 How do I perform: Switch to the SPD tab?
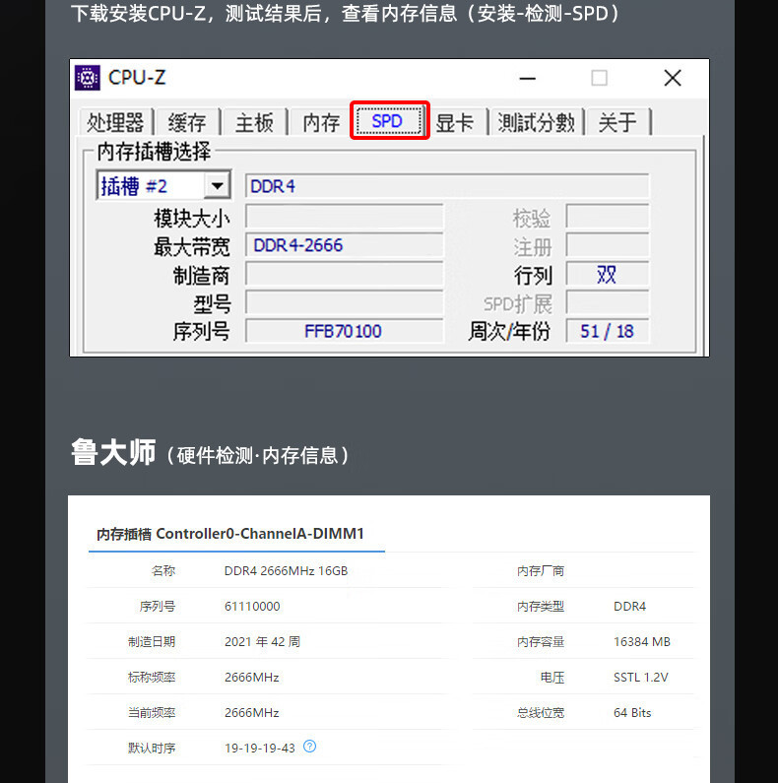pos(389,121)
